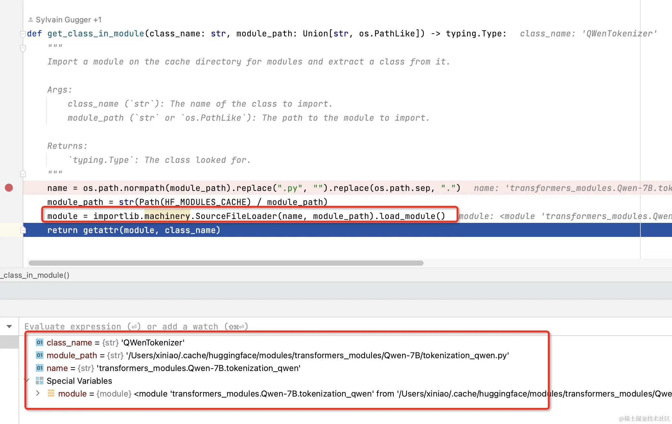The height and width of the screenshot is (424, 672).
Task: Click the author person icon beside Sylvain Gugger
Action: [31, 20]
